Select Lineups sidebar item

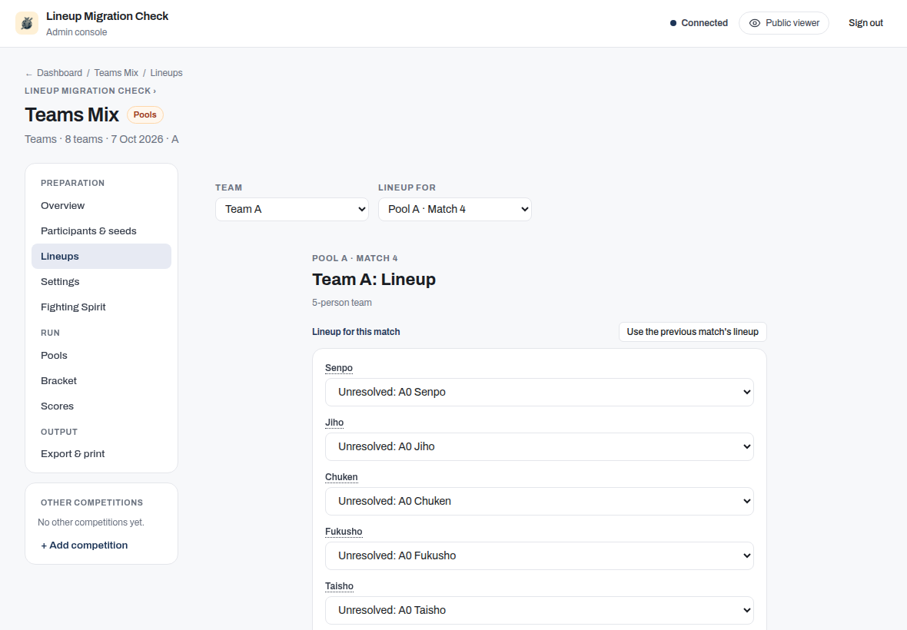(x=101, y=256)
